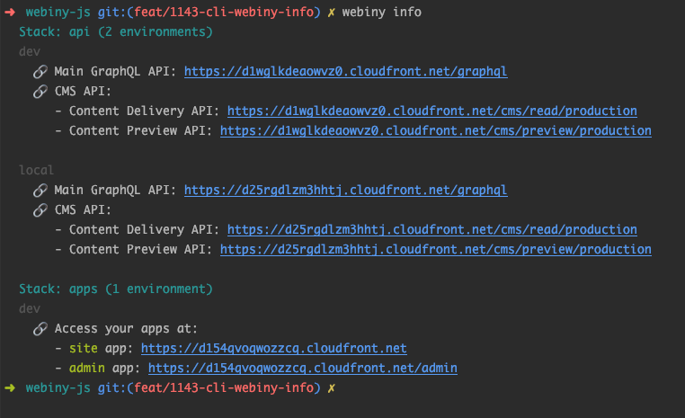The height and width of the screenshot is (418, 685).
Task: Open the dev Main GraphQL API URL
Action: (351, 71)
